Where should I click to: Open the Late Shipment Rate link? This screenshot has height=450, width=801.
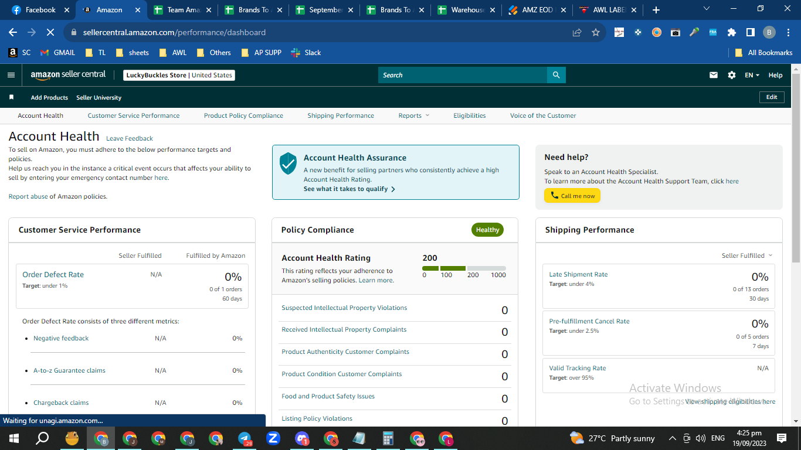(578, 274)
